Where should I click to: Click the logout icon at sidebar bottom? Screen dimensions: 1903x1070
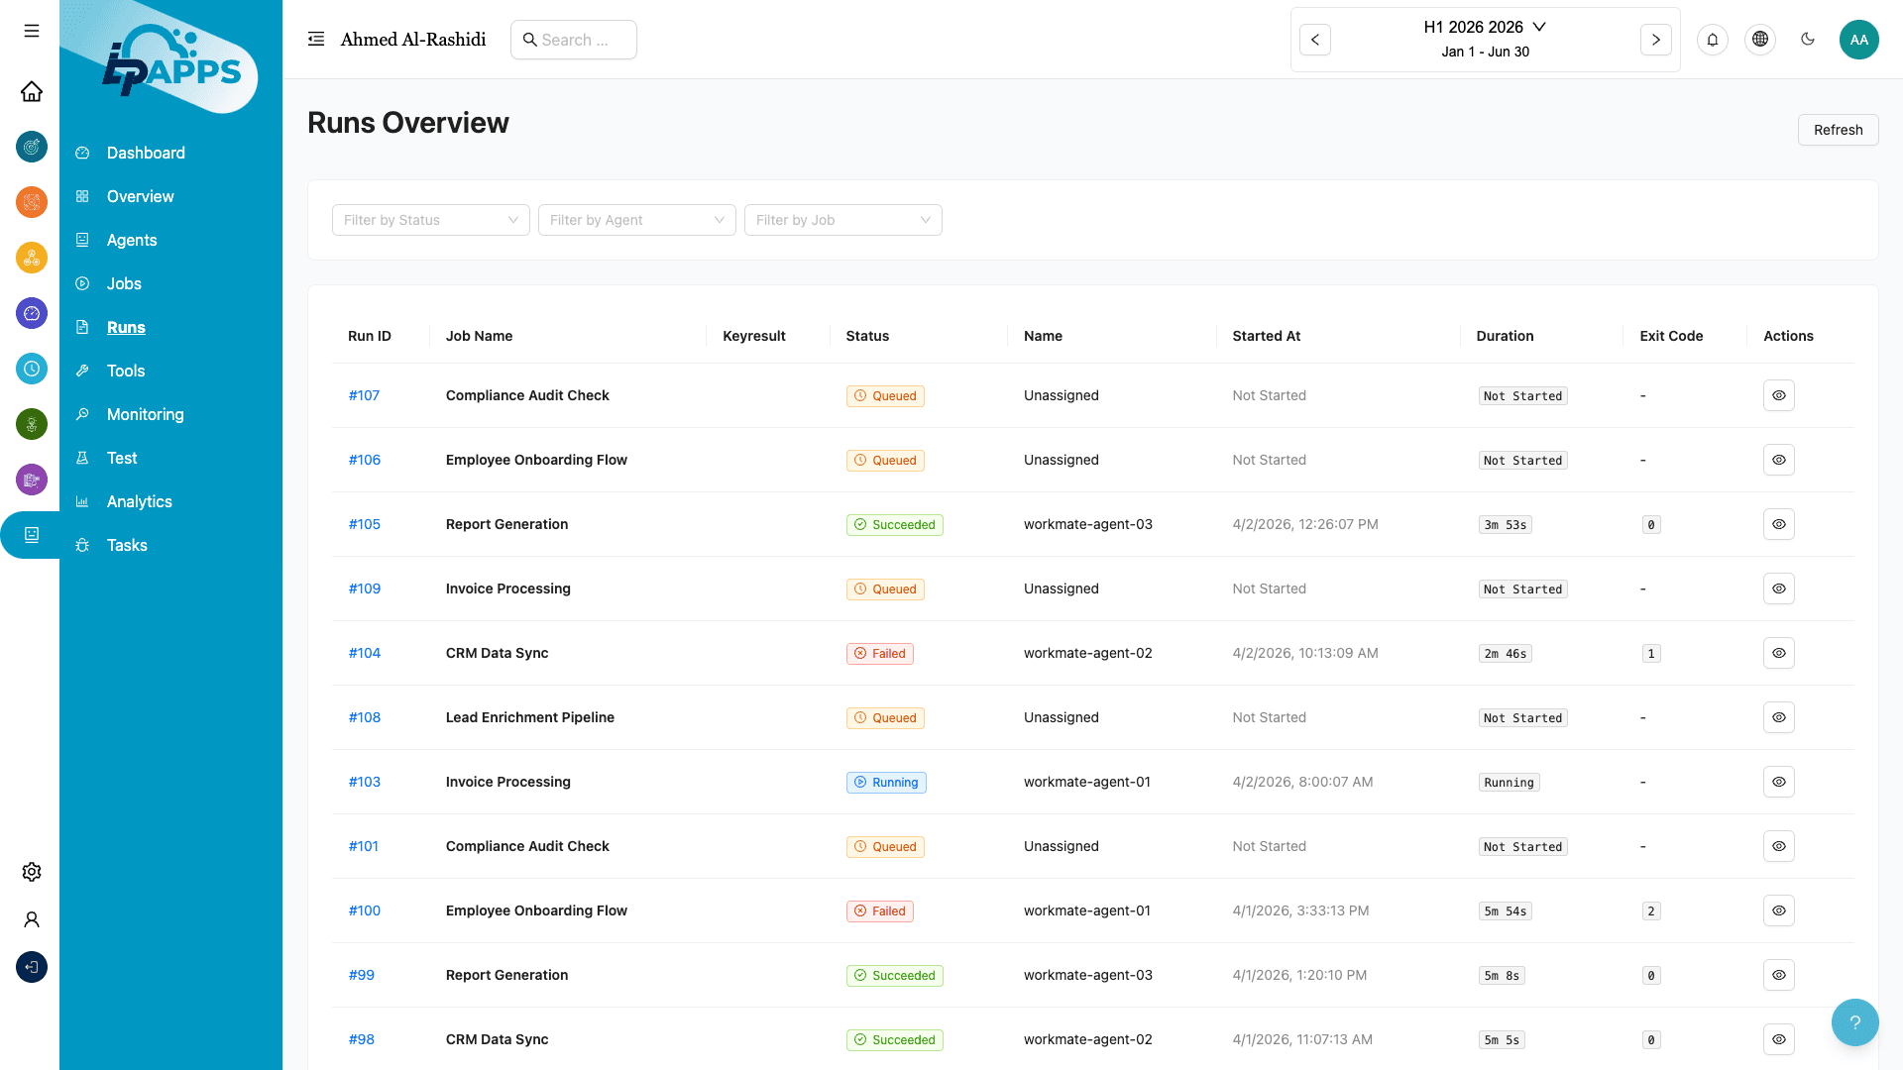click(31, 967)
